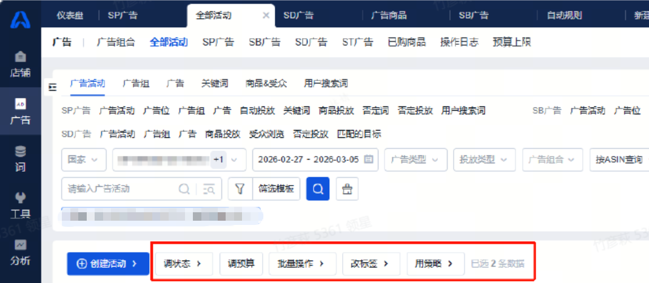Click the funnel filter icon
The width and height of the screenshot is (649, 283).
pos(240,189)
